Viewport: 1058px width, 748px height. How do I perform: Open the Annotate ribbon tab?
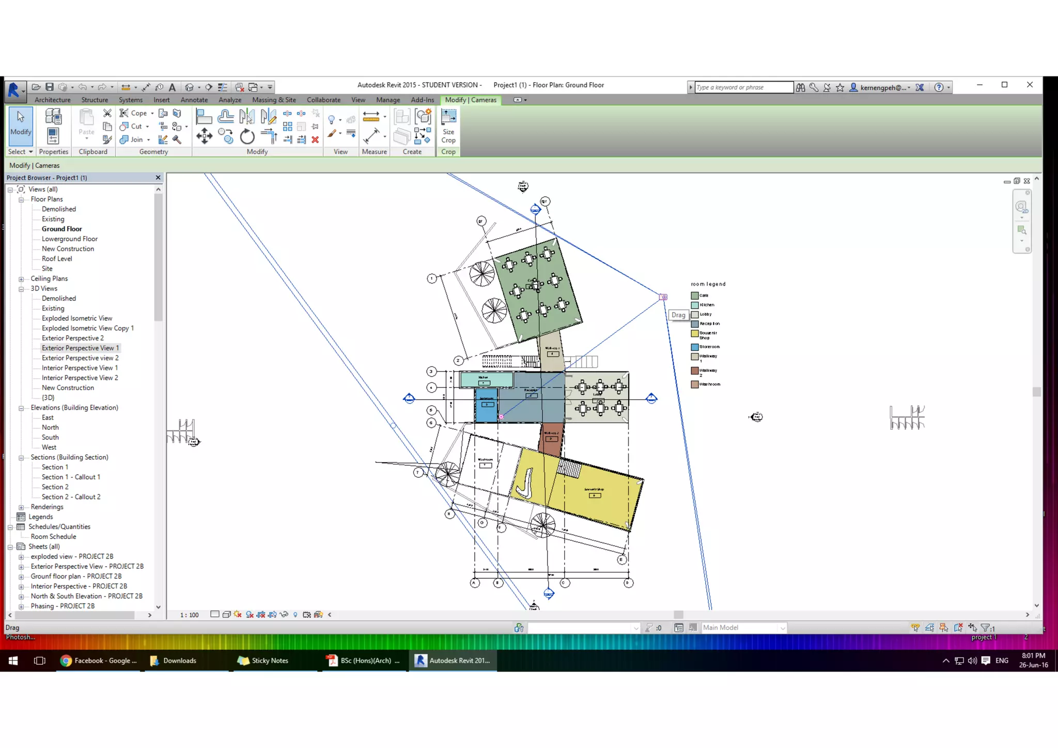coord(194,100)
